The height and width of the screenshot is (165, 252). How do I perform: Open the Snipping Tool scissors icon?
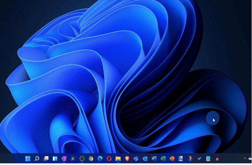point(190,158)
